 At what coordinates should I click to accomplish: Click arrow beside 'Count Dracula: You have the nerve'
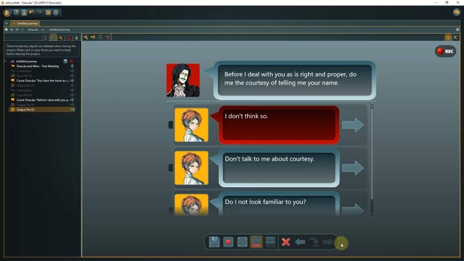point(72,80)
